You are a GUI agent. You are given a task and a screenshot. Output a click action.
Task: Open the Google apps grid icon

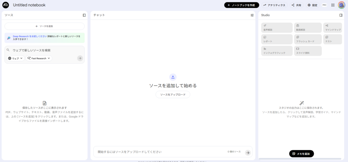(x=333, y=5)
